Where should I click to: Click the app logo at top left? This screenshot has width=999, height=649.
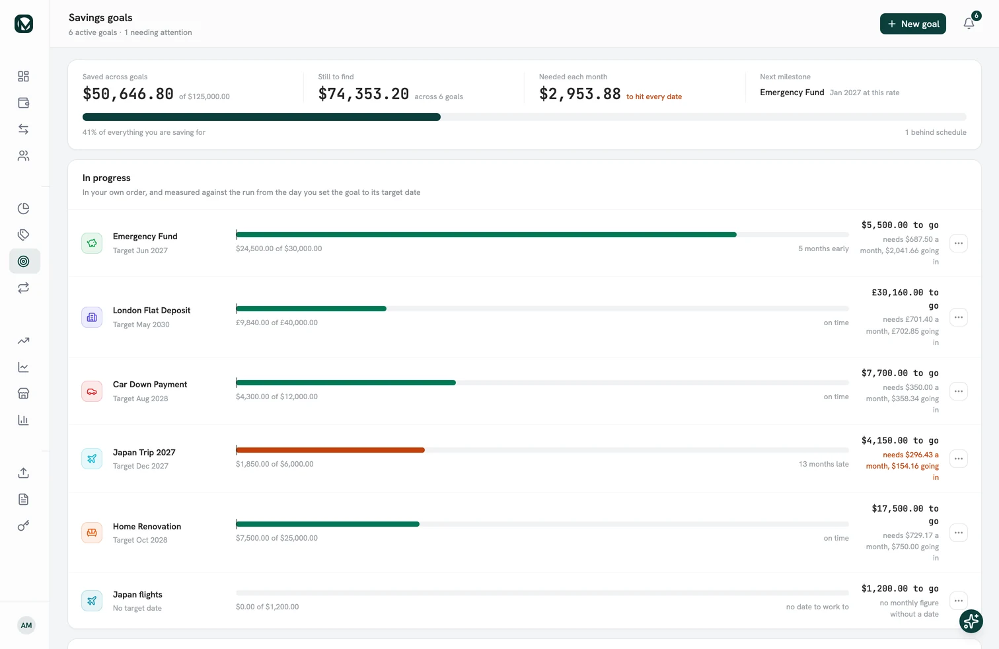tap(24, 24)
